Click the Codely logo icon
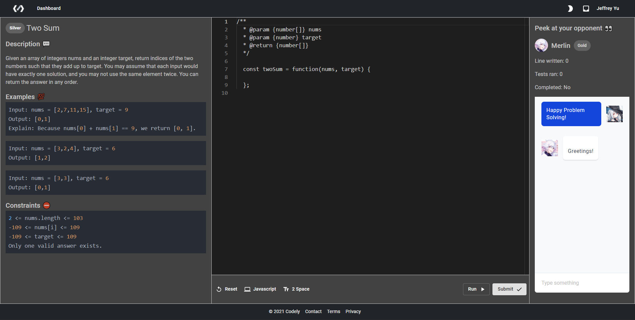Image resolution: width=635 pixels, height=320 pixels. pos(19,8)
